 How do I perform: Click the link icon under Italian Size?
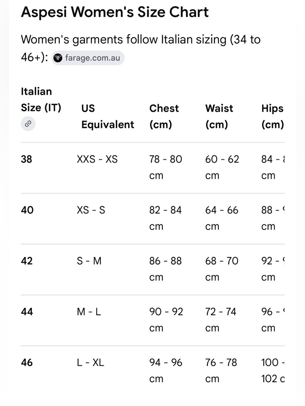pos(28,124)
